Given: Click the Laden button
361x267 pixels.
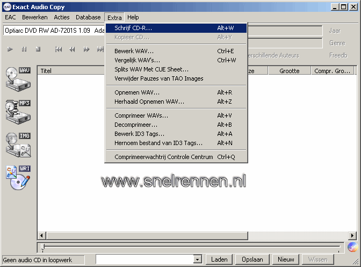Looking at the screenshot, I should pyautogui.click(x=219, y=259).
